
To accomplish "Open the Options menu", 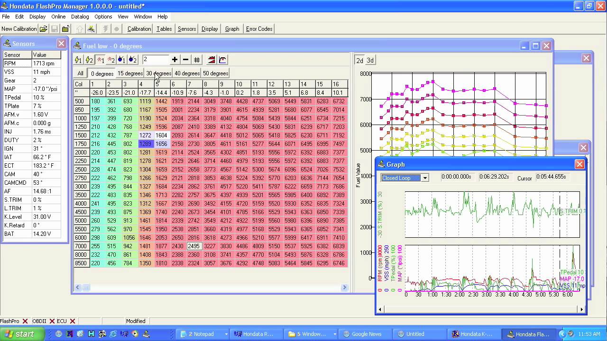I will [103, 17].
